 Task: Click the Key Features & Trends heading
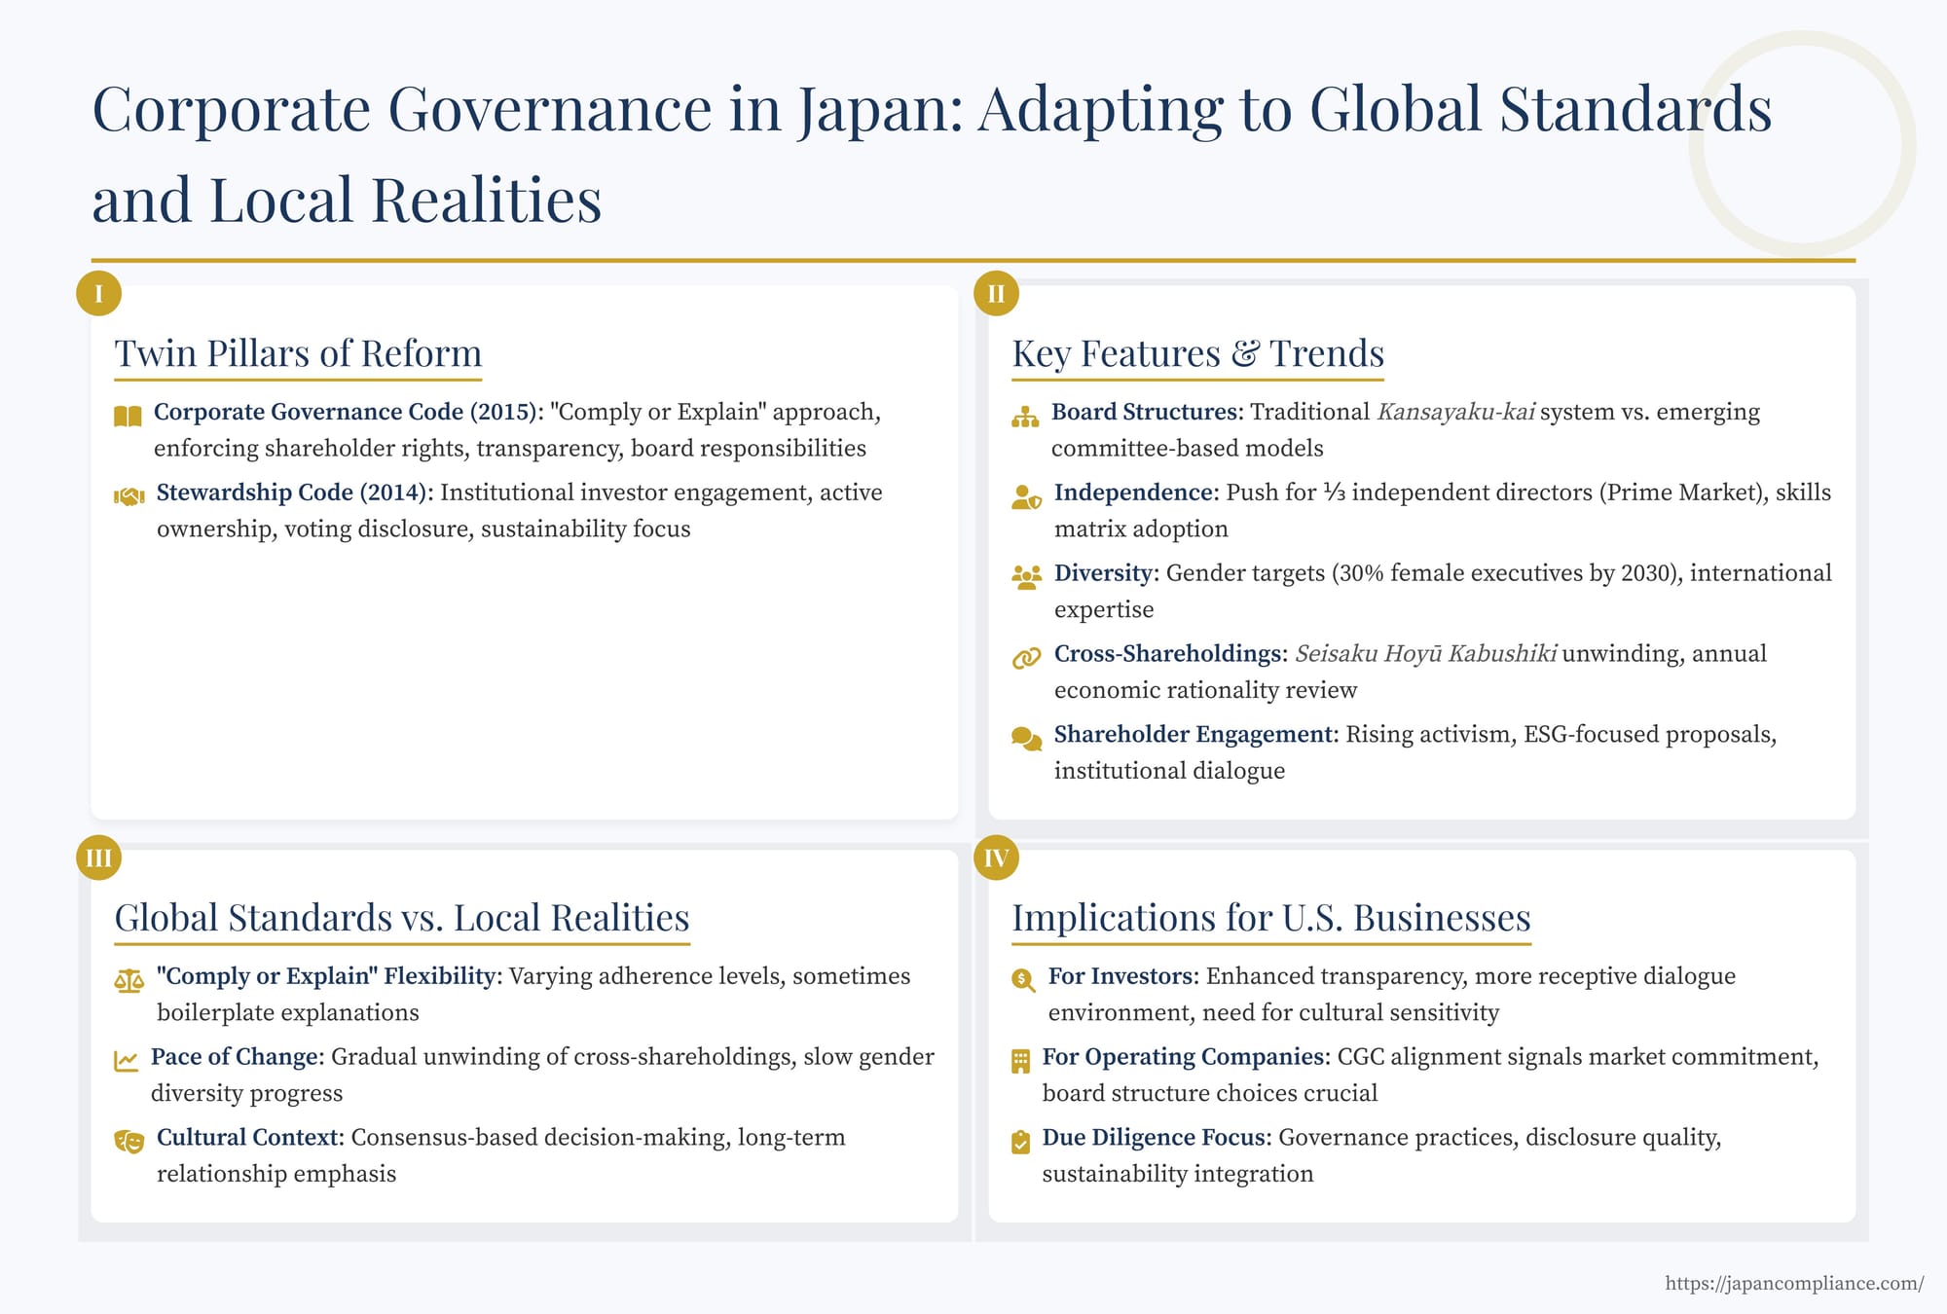click(x=1197, y=353)
